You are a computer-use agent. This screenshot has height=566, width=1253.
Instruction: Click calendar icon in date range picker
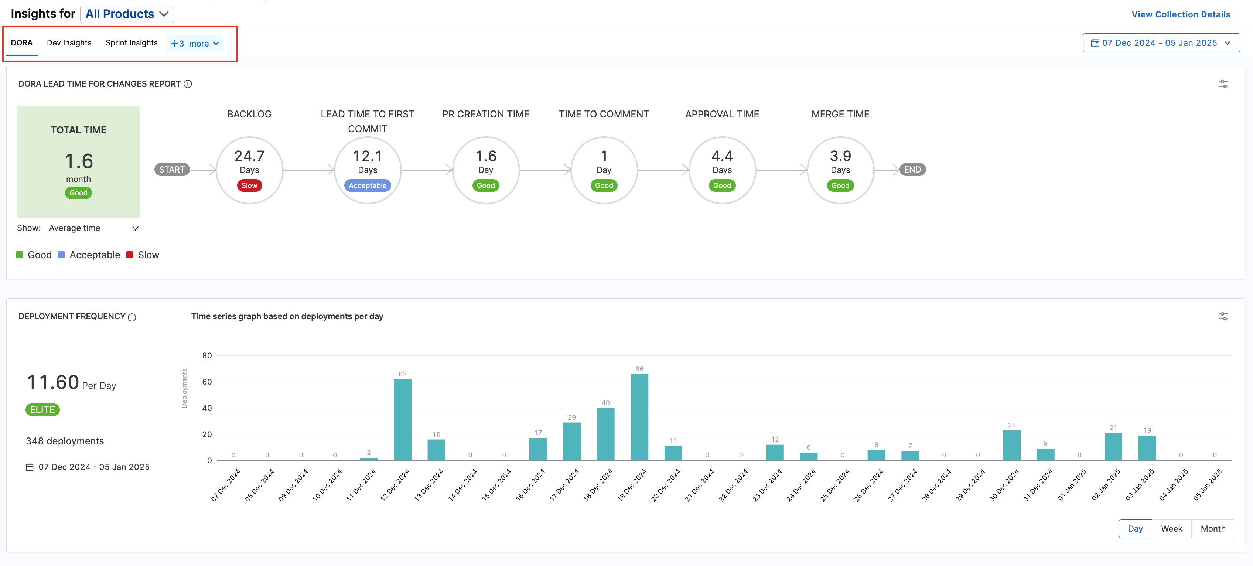point(1095,43)
